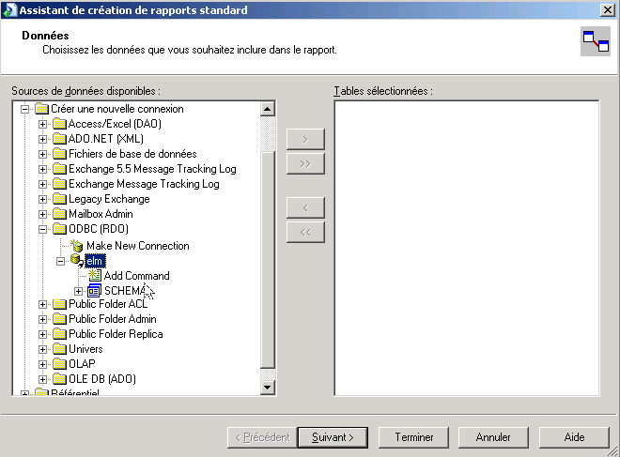
Task: Click the remove table (<) button
Action: pyautogui.click(x=305, y=207)
